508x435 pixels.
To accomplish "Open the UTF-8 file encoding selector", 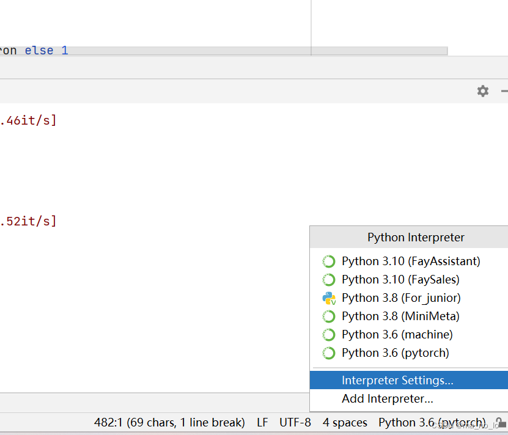I will tap(295, 422).
